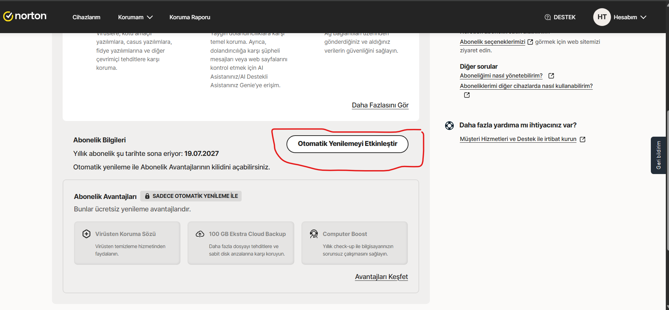Screen dimensions: 669x310
Task: Click external link icon next to Abonelik seçeneklerimizi
Action: pyautogui.click(x=530, y=42)
